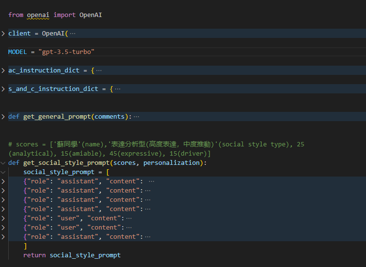
Task: Expand the first assistant role entry in the list
Action: tap(3, 181)
